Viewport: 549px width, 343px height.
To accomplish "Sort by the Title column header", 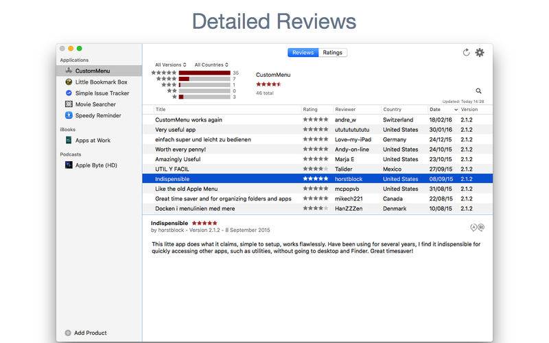I will (161, 110).
